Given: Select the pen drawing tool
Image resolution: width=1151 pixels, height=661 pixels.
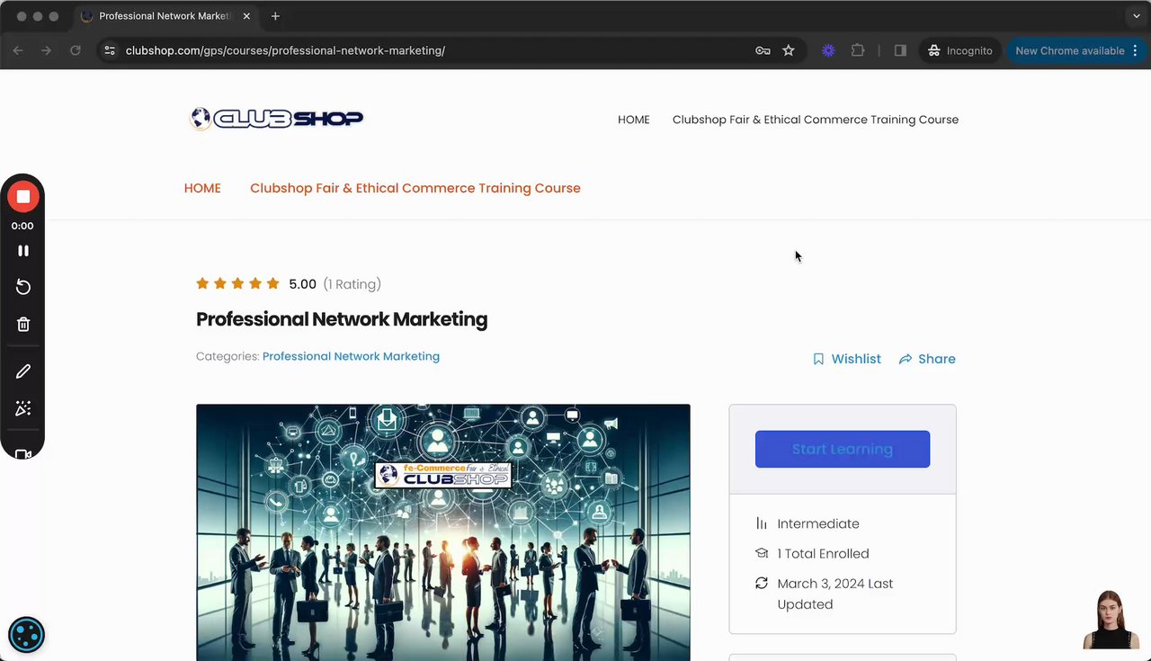Looking at the screenshot, I should click(23, 371).
